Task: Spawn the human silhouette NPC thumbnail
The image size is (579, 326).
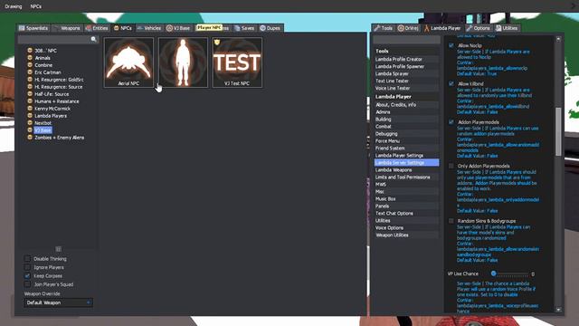Action: pos(183,62)
